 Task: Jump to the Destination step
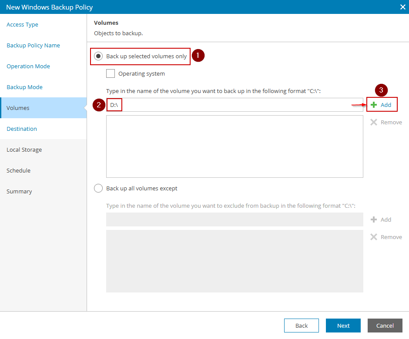tap(22, 129)
